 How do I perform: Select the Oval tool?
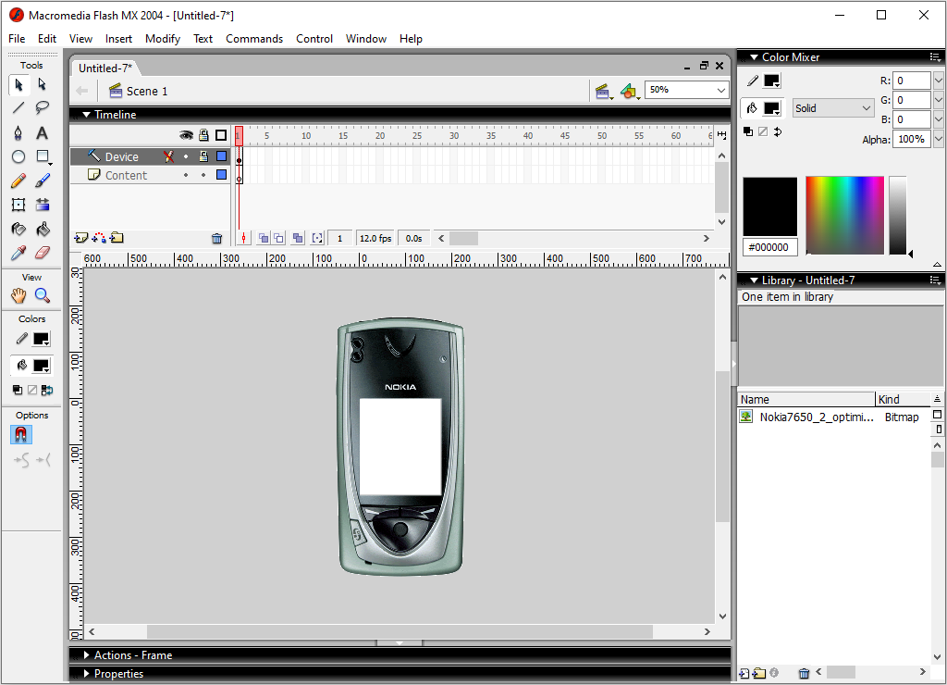(x=18, y=157)
